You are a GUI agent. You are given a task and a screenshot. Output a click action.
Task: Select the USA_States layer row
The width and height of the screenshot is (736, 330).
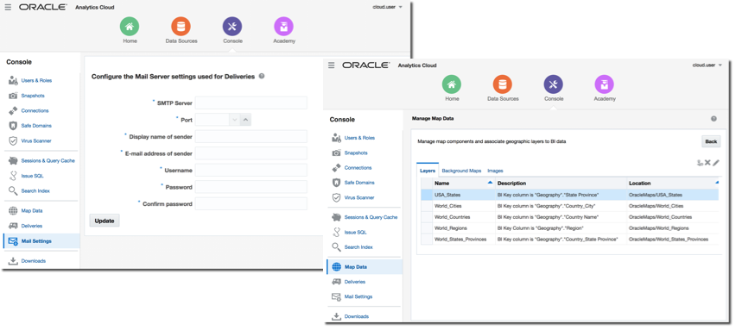tap(570, 195)
